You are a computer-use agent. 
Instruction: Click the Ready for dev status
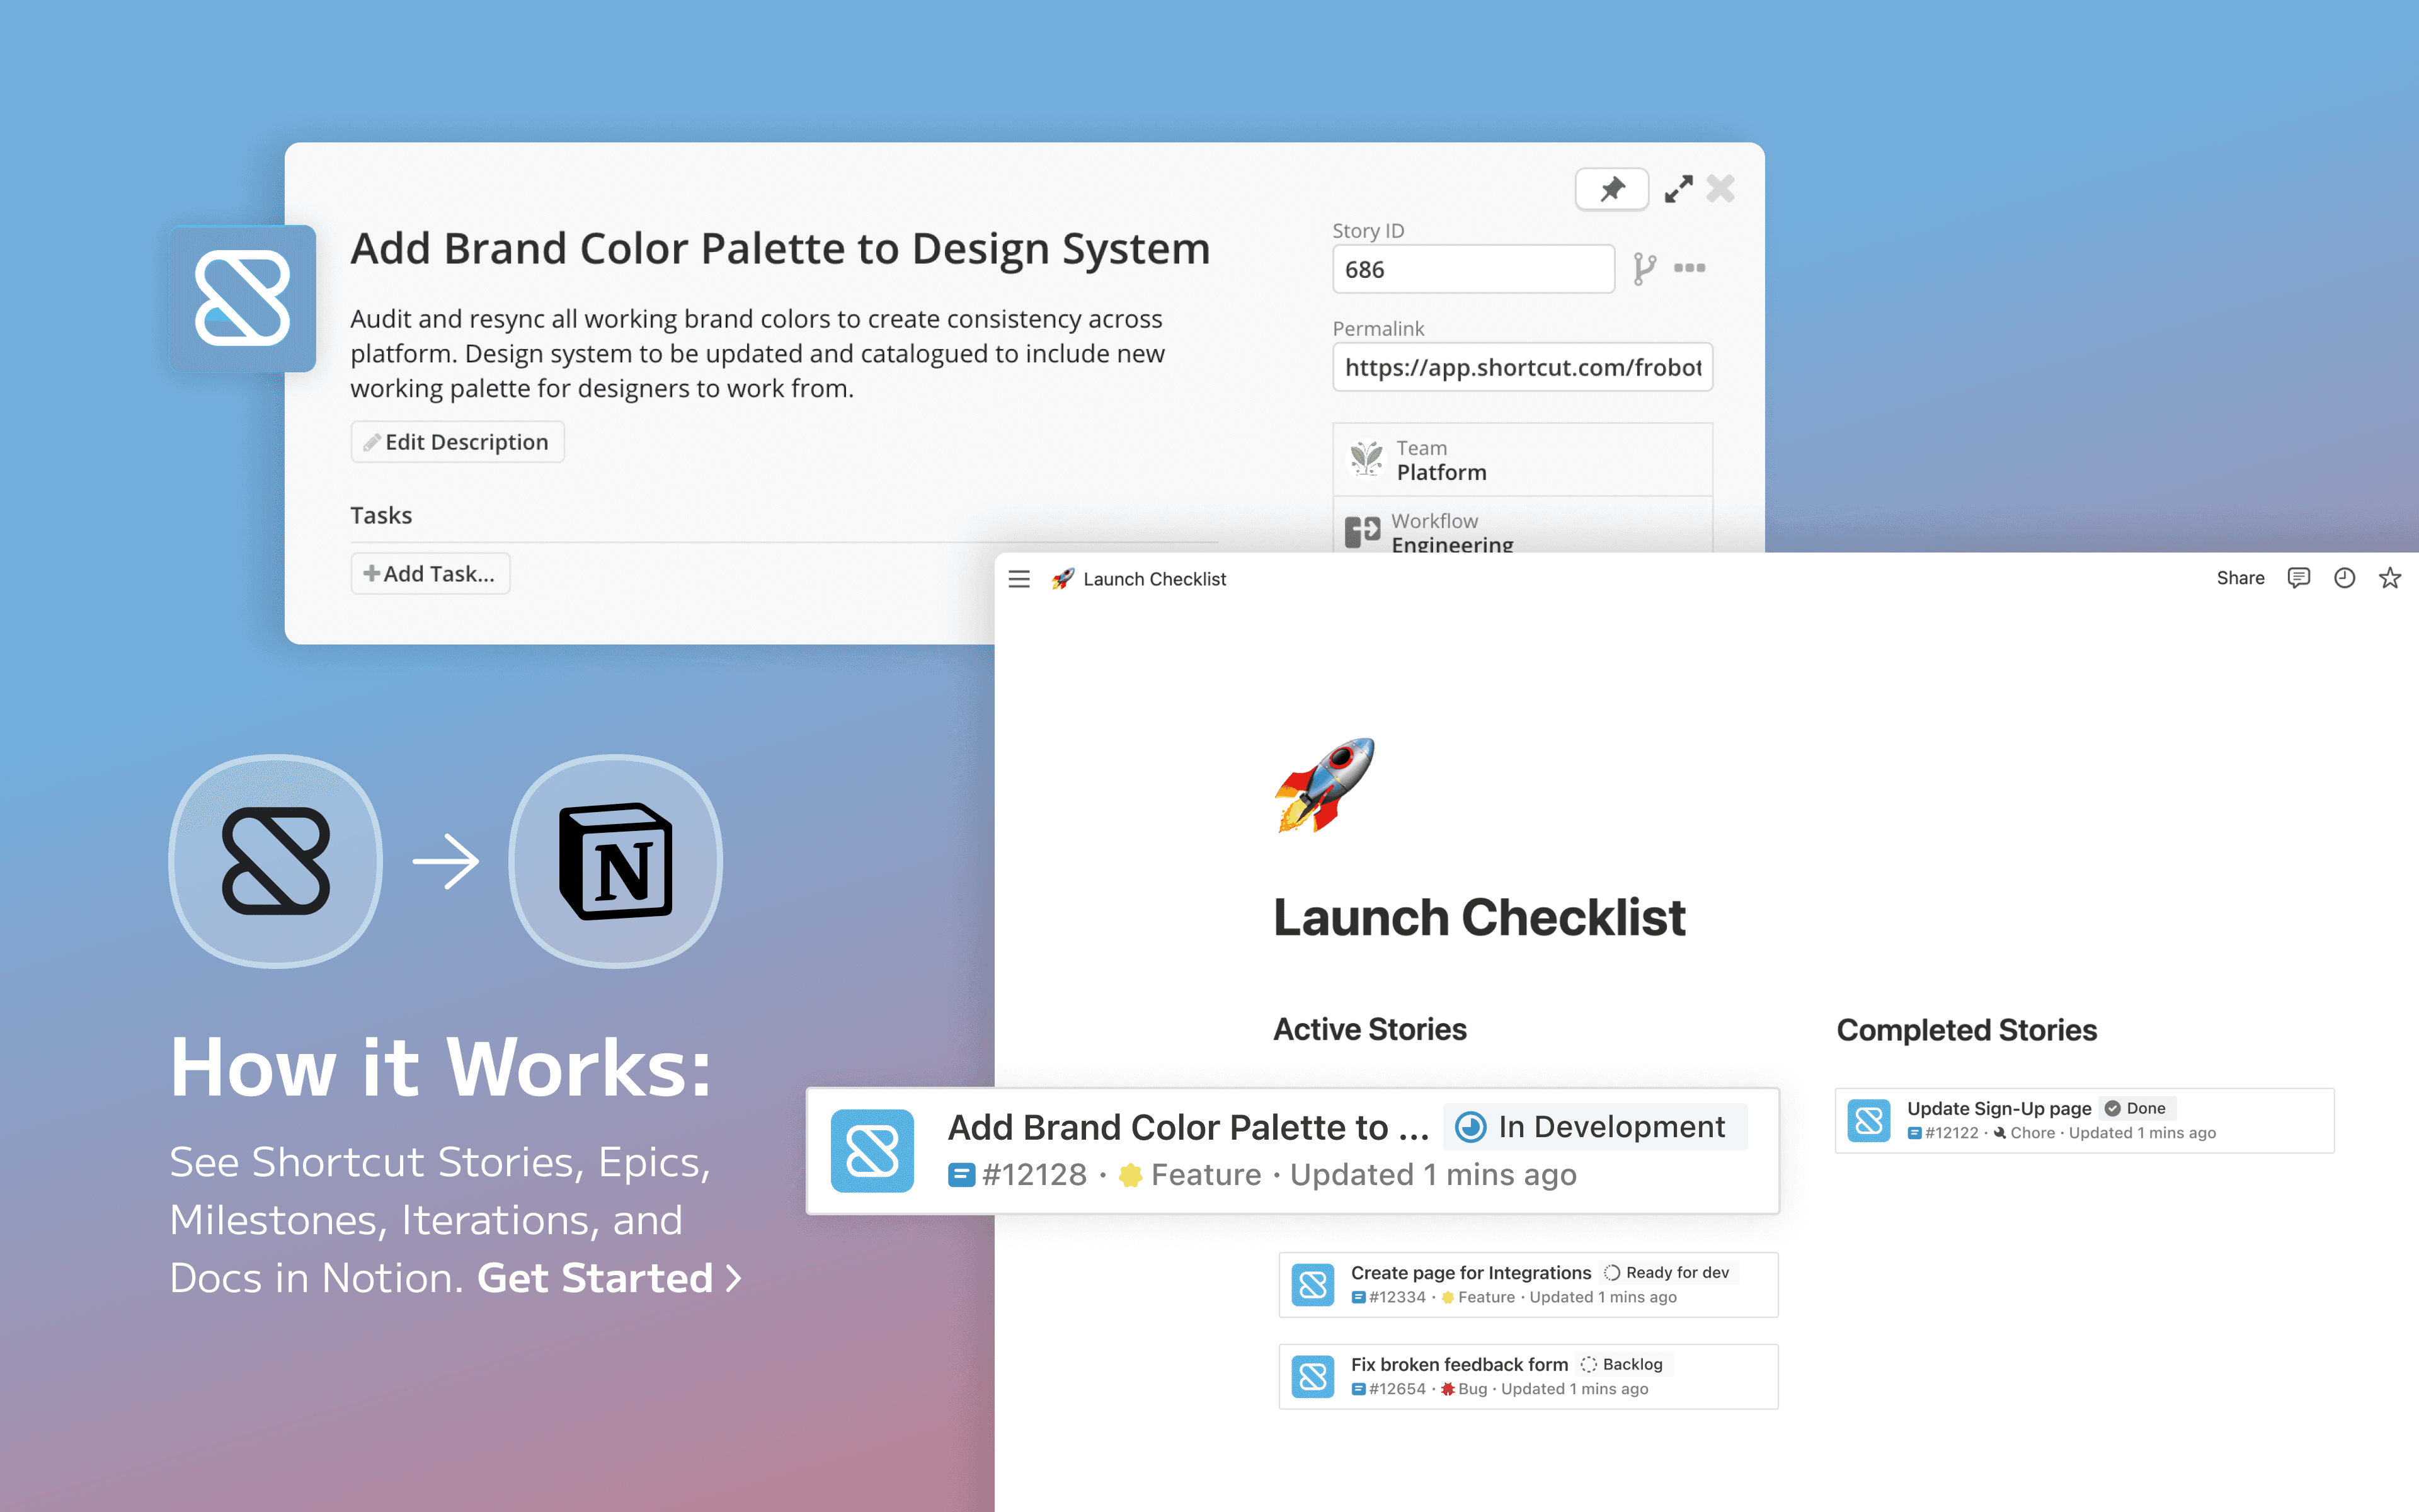pos(1666,1273)
